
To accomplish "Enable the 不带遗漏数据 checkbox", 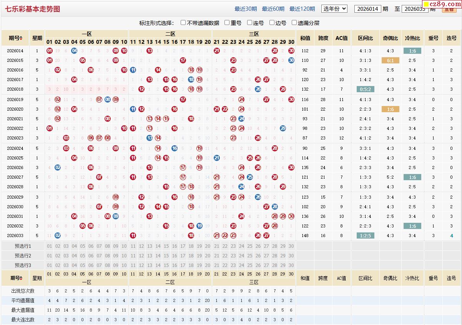I will [x=183, y=23].
